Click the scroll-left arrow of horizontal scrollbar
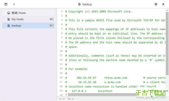 pyautogui.click(x=66, y=95)
